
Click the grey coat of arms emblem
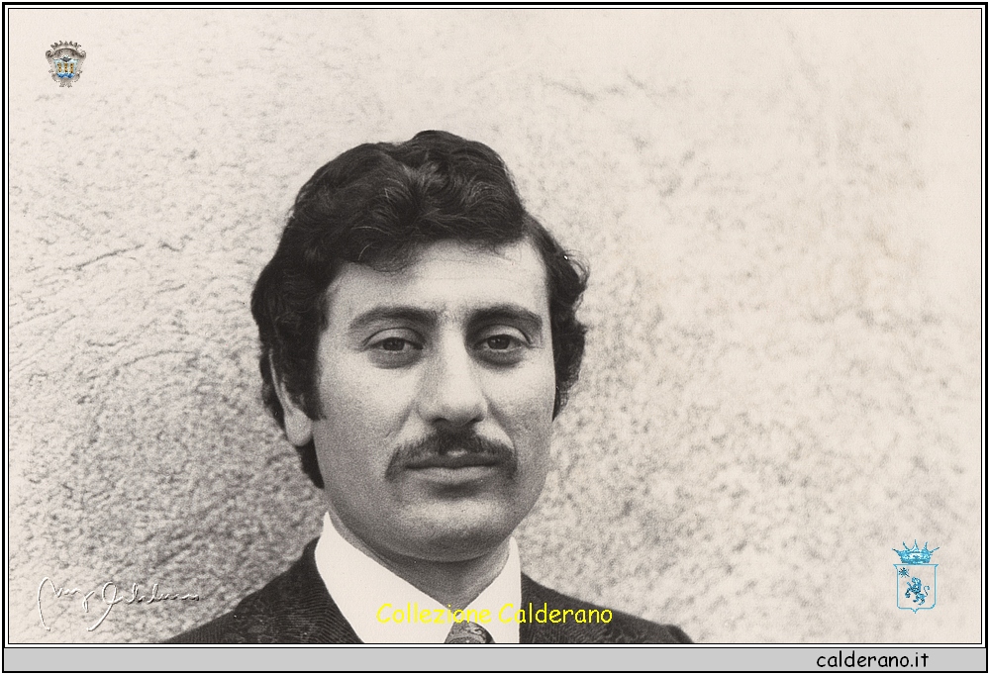tap(65, 64)
